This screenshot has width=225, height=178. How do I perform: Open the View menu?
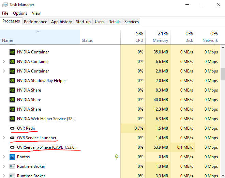coord(36,13)
